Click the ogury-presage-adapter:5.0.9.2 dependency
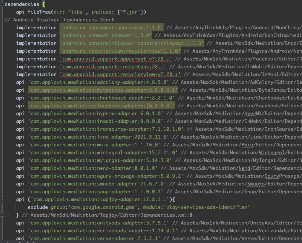 [x=106, y=176]
